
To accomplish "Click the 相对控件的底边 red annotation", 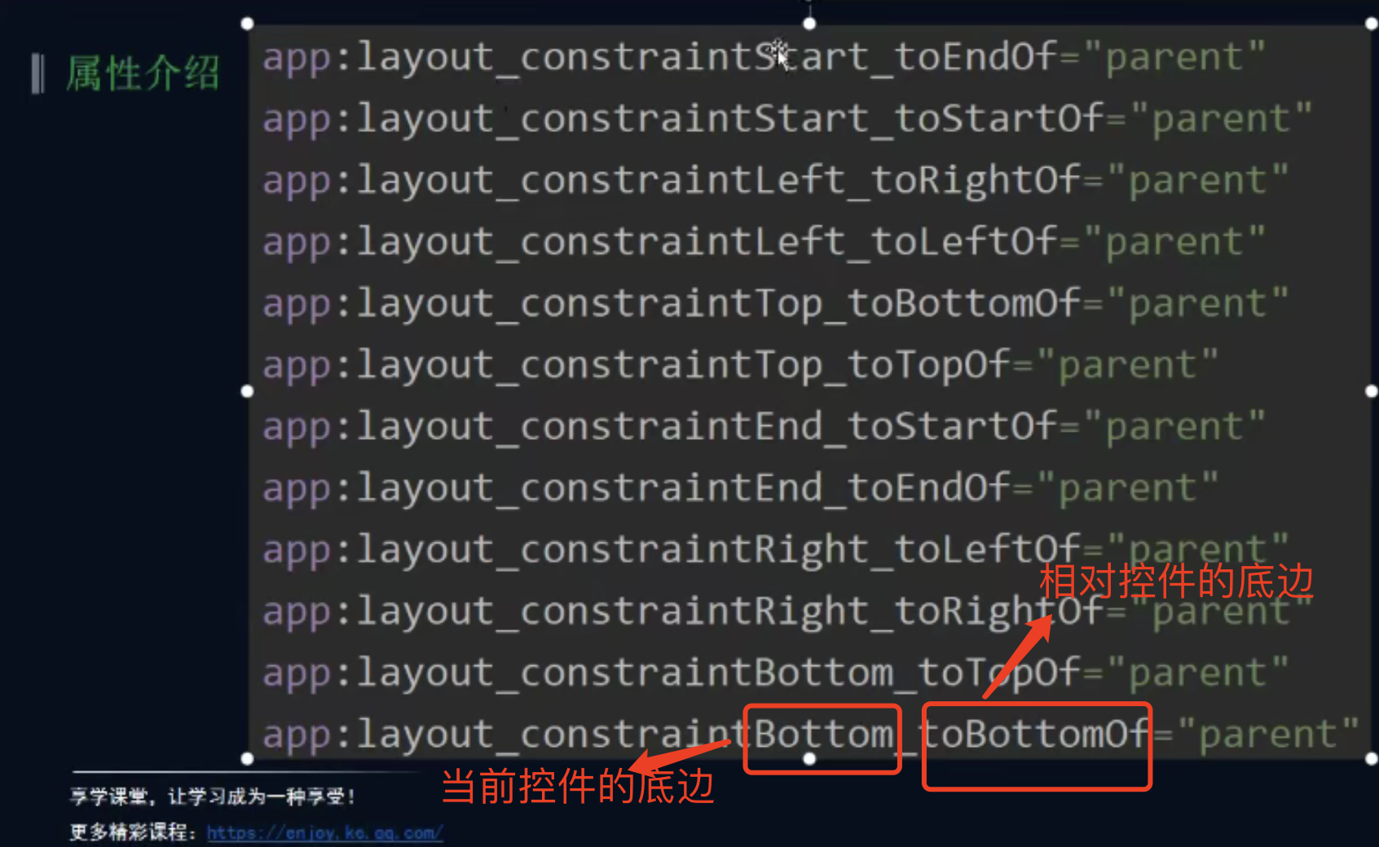I will coord(1176,582).
